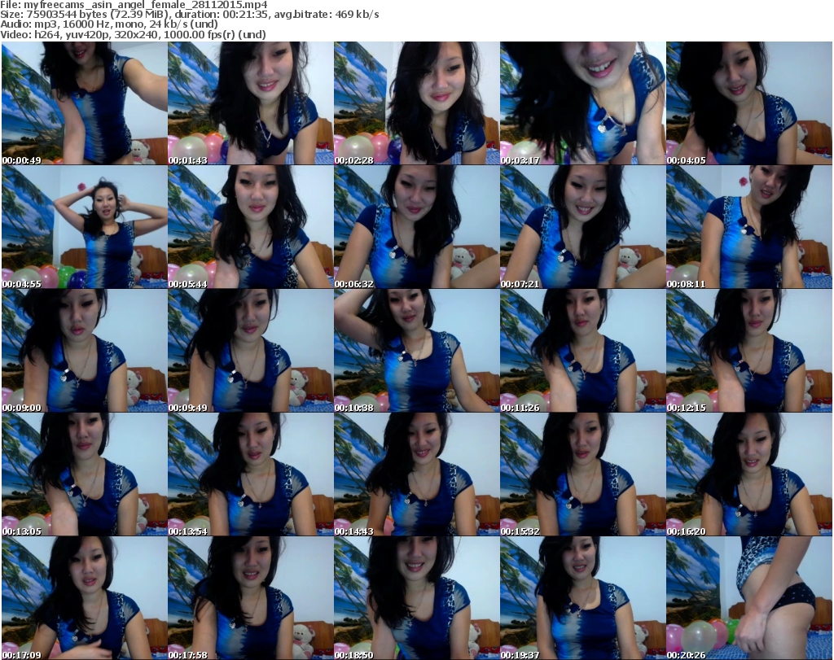
Task: Choose the 00:19:37 video frame
Action: 582,598
